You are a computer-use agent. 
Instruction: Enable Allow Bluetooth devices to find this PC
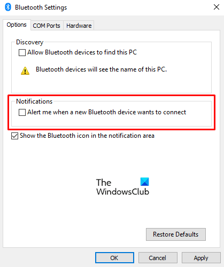click(x=22, y=53)
